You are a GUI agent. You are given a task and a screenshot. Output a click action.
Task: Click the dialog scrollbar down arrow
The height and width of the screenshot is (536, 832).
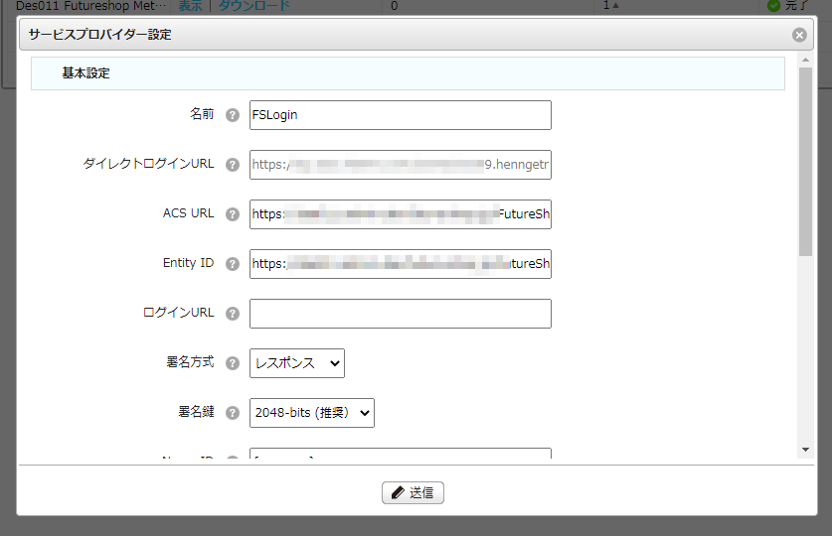pos(805,450)
